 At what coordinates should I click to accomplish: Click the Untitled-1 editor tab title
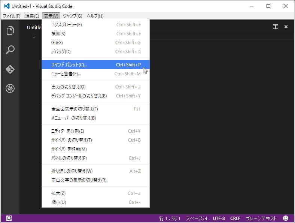pyautogui.click(x=34, y=27)
